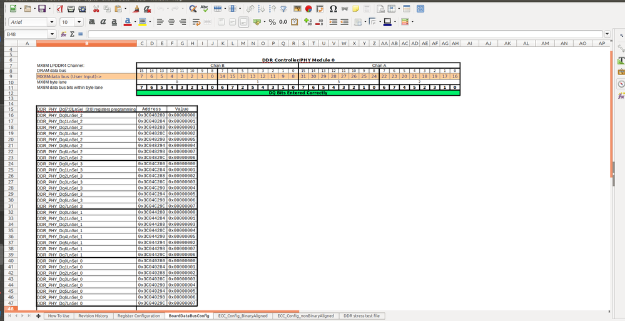Click the Clear Direct Formatting icon
Viewport: 625px width, 321px height.
(x=147, y=8)
